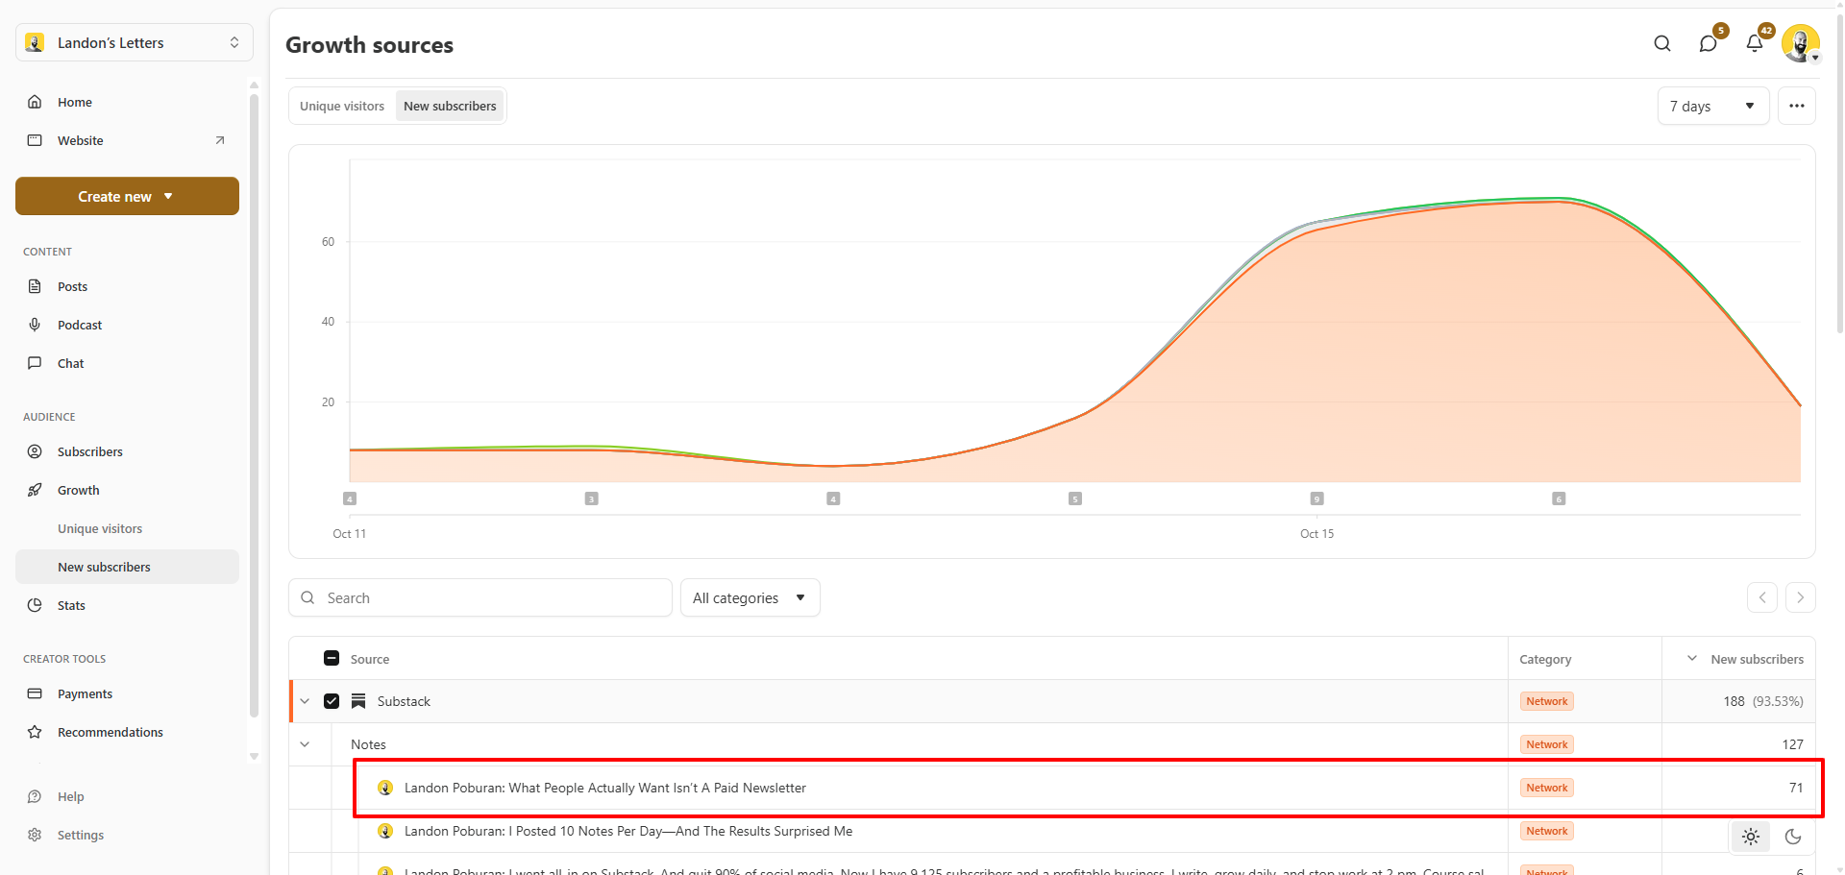This screenshot has height=875, width=1845.
Task: Click the Category column header
Action: [1545, 659]
